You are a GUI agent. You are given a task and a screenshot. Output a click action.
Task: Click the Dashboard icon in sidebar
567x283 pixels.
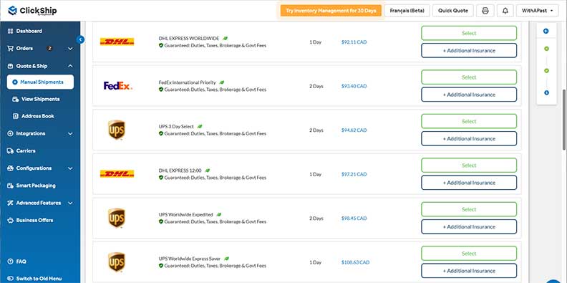tap(11, 31)
